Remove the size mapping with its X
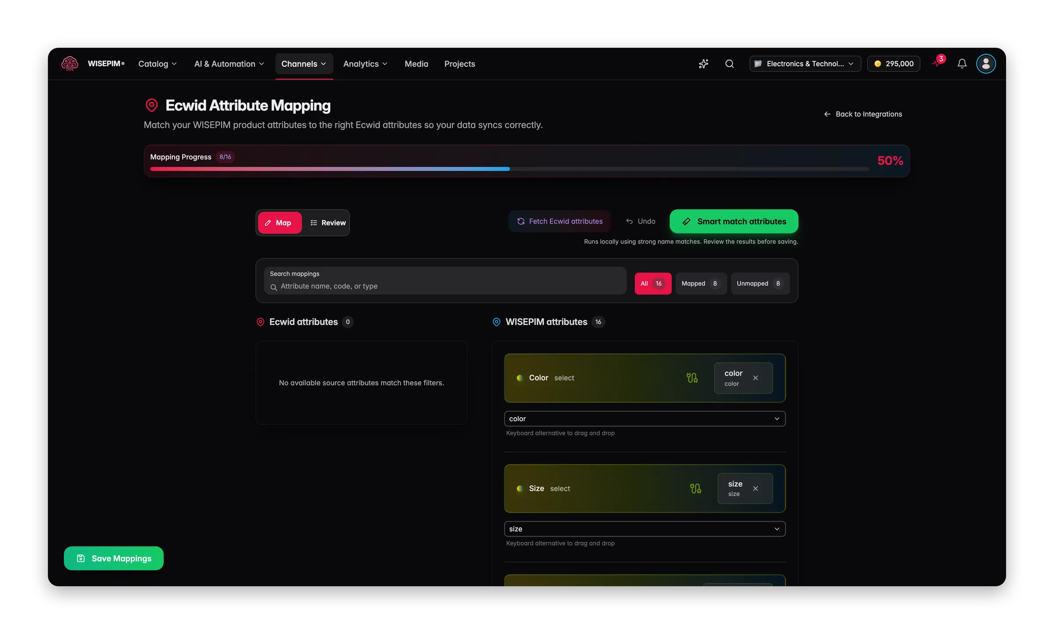Viewport: 1054px width, 634px height. pyautogui.click(x=755, y=488)
